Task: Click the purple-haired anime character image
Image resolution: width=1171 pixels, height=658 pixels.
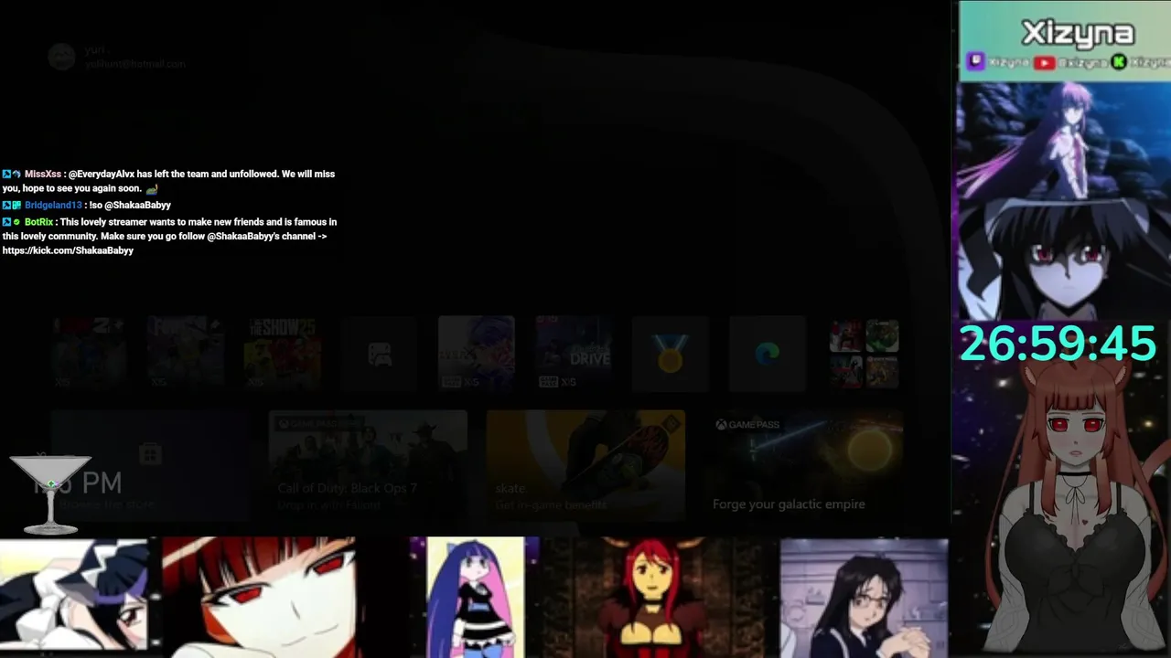Action: [1063, 139]
